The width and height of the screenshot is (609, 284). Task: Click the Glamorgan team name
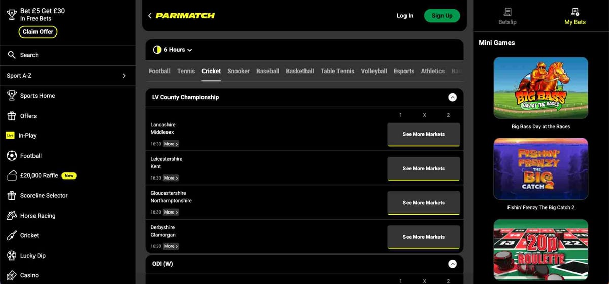coord(162,235)
